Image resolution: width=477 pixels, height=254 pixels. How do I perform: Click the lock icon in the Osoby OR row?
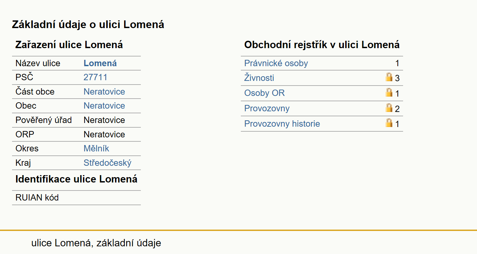click(389, 92)
